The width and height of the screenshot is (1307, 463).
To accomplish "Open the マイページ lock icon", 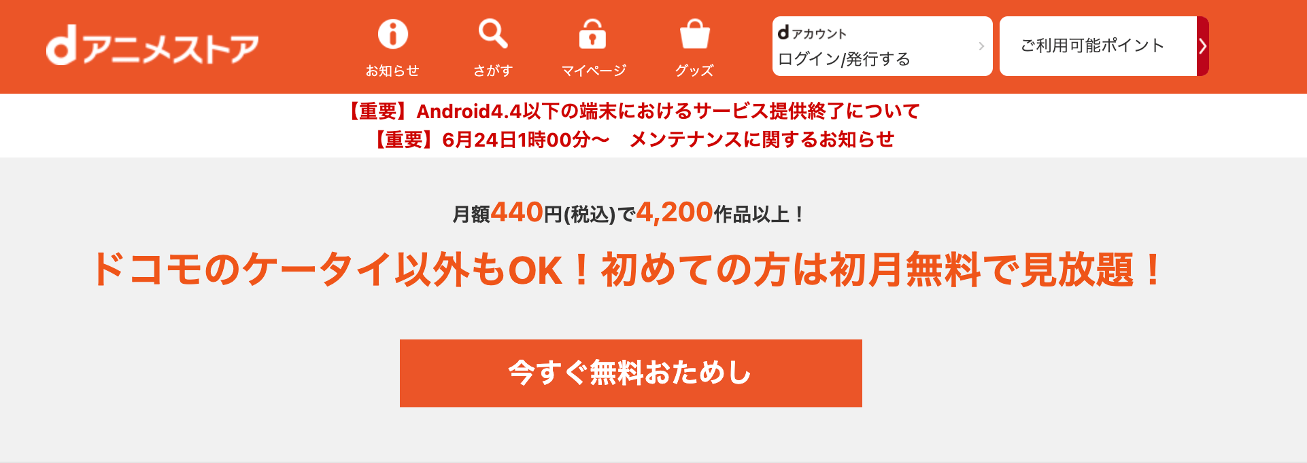I will 593,33.
